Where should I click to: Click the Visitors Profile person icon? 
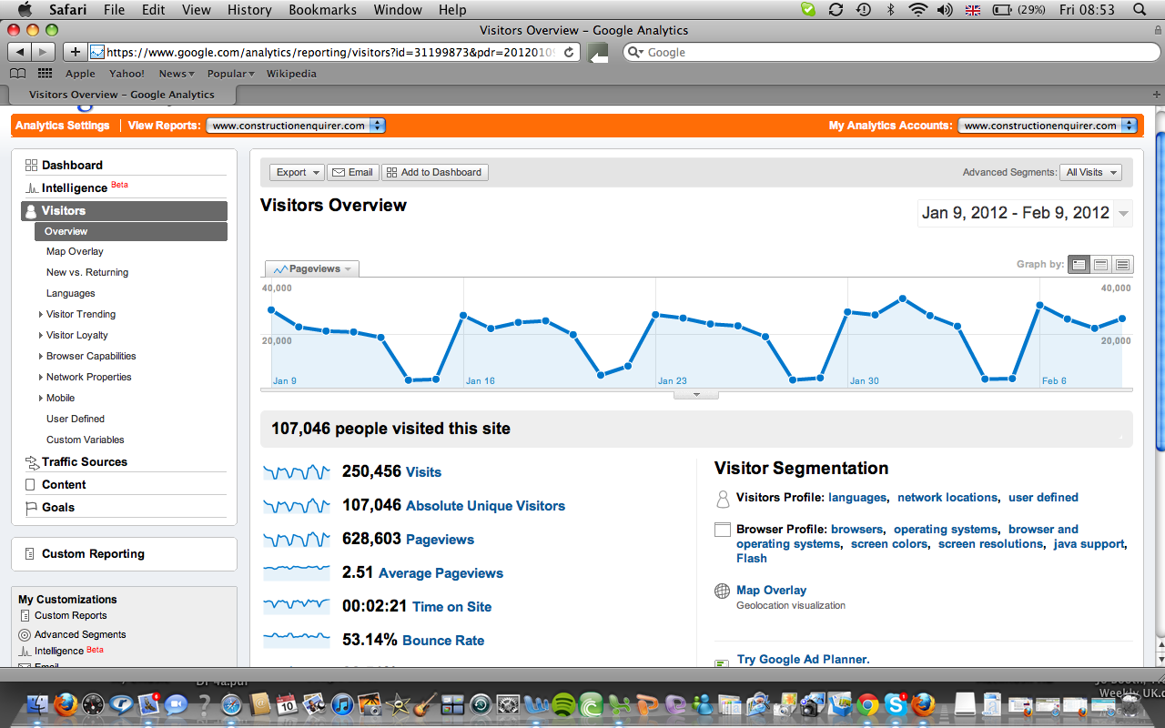click(x=723, y=499)
